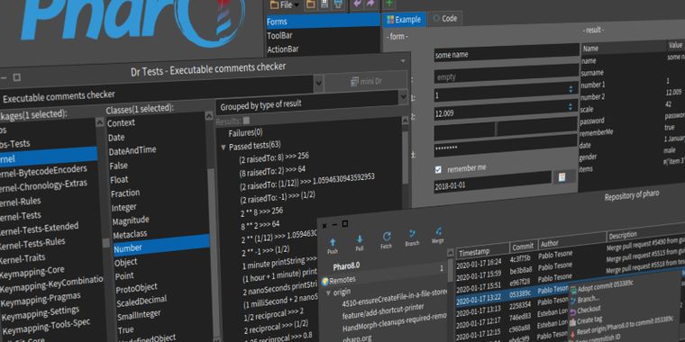Click the purple undo arrow icon
Viewport: 685px width, 342px height.
point(358,4)
